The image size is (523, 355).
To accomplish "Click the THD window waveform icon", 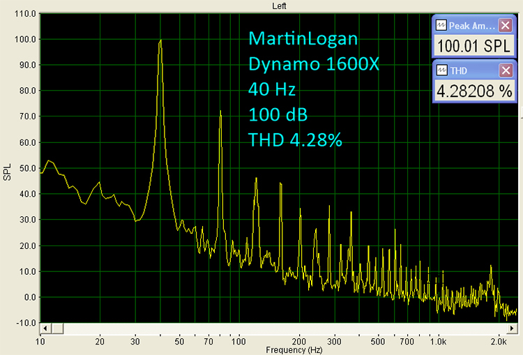I will pyautogui.click(x=441, y=70).
